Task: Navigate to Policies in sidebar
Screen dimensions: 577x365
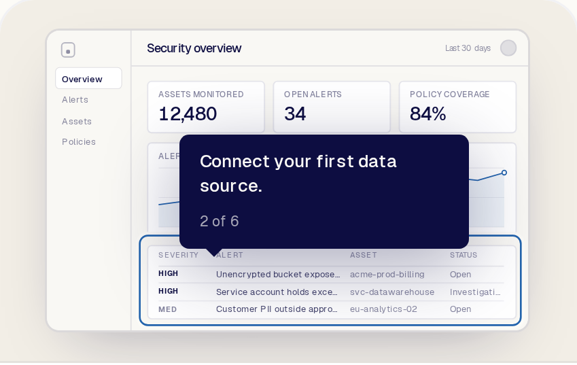Action: tap(79, 141)
